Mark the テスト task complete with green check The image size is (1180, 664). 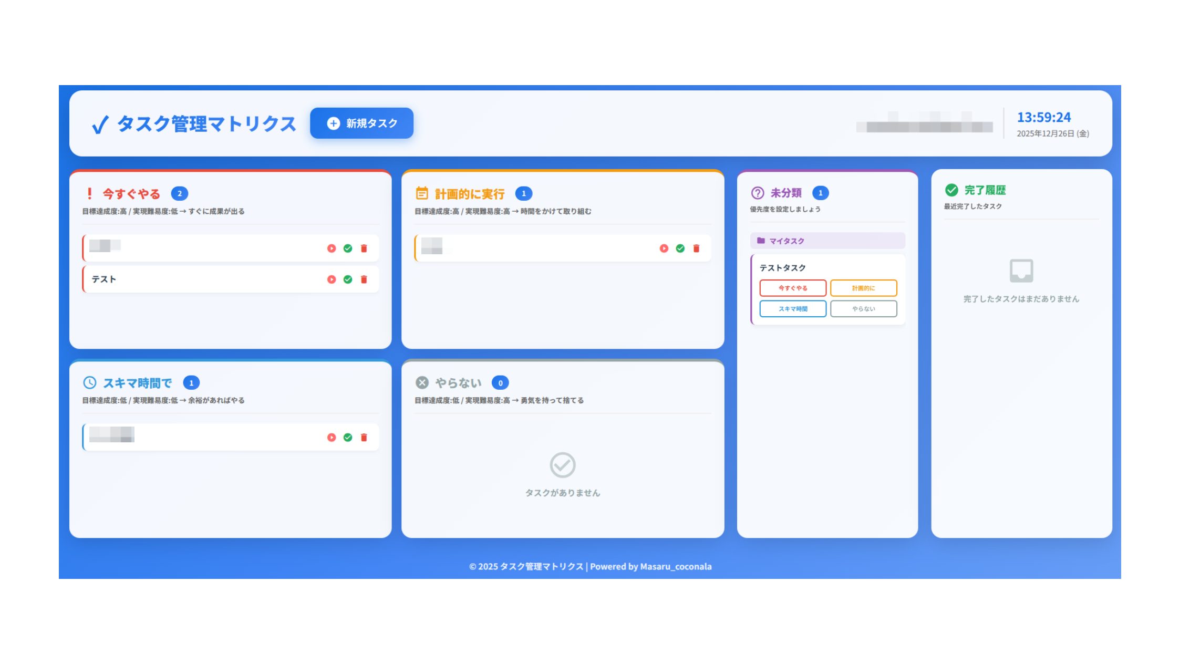[x=348, y=279]
